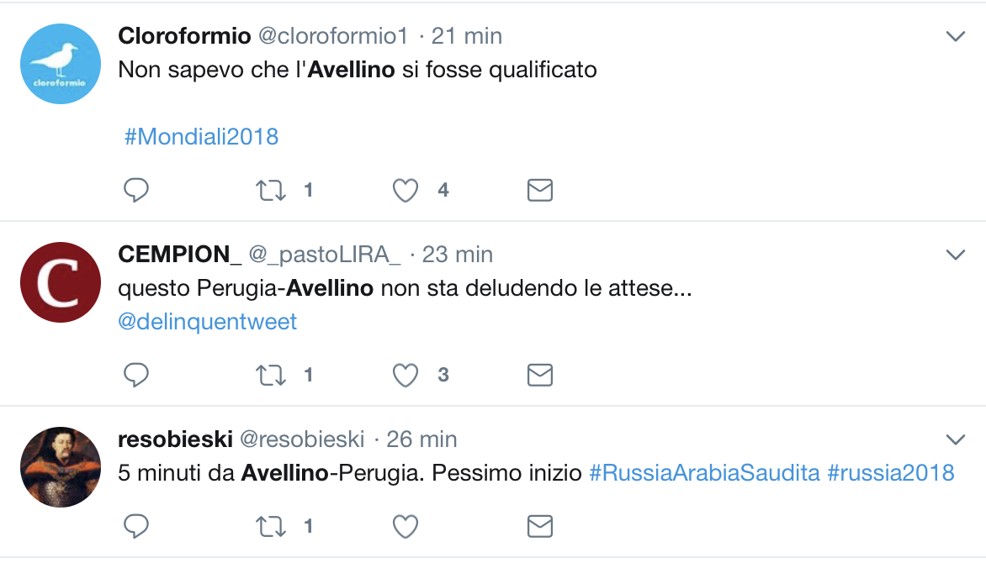Viewport: 986px width, 563px height.
Task: Expand the options menu for CEMPION_'s tweet
Action: (x=955, y=255)
